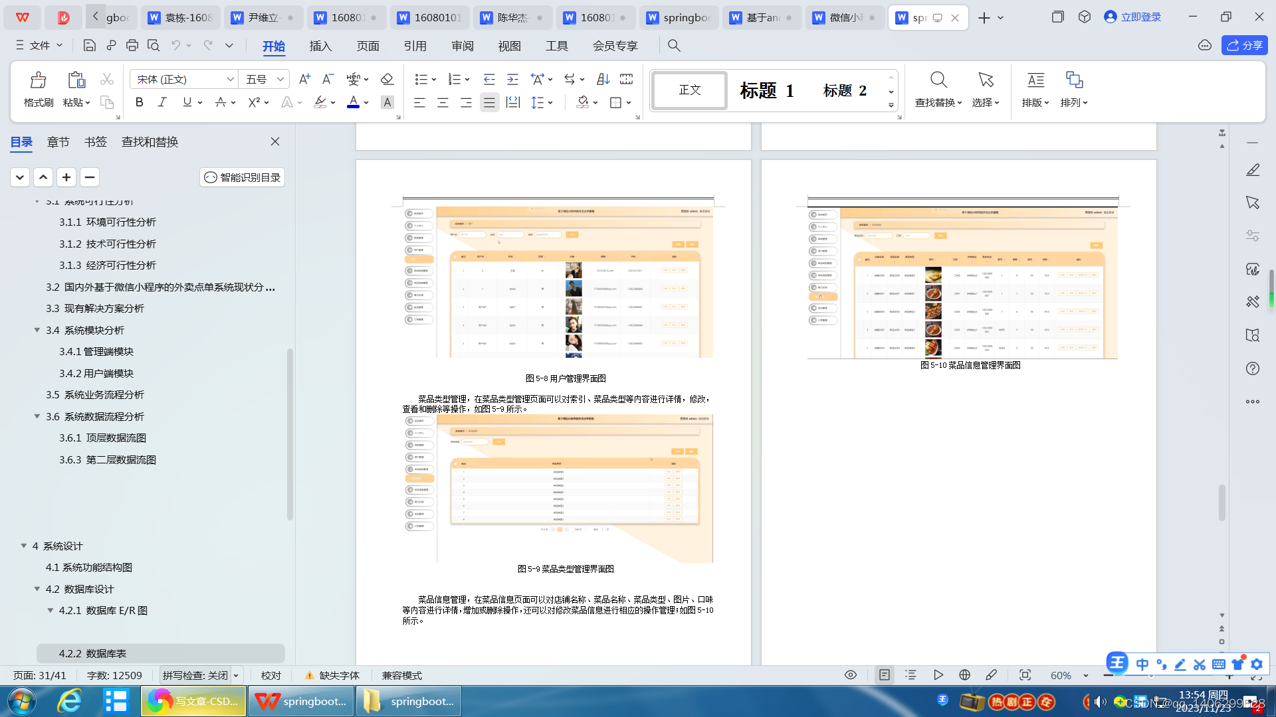Collapse 3.4 系统模块分析 tree node
The image size is (1276, 717).
[x=37, y=330]
